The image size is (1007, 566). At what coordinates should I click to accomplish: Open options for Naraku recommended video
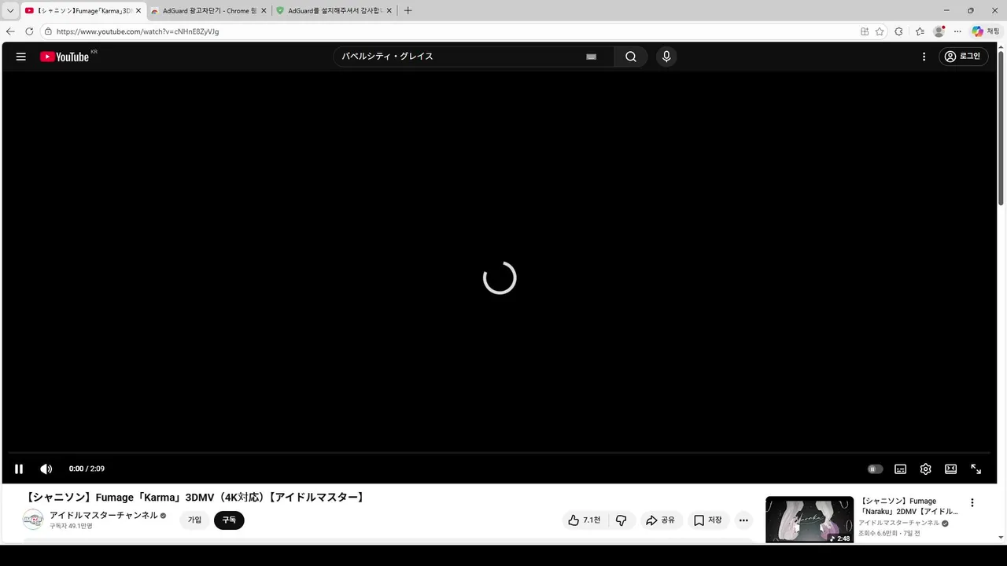(x=972, y=503)
